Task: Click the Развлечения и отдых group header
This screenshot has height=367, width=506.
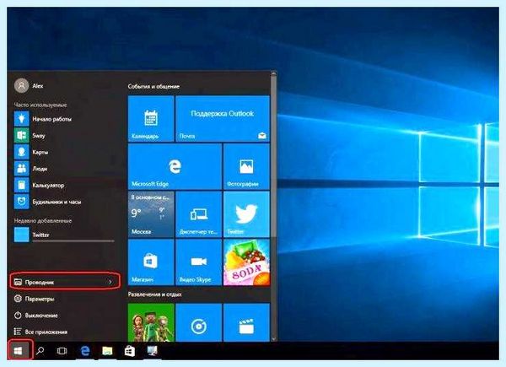Action: point(155,294)
